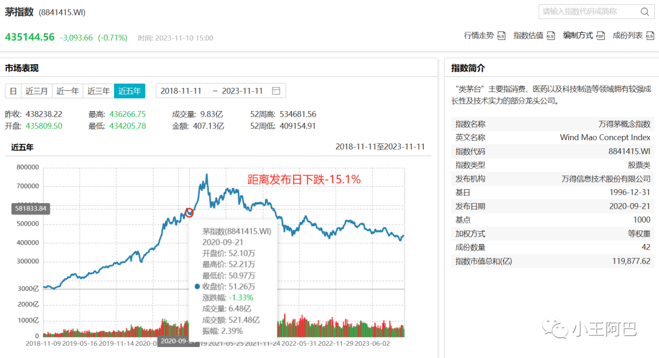The height and width of the screenshot is (358, 659).
Task: Select the 日 period tab
Action: (13, 91)
